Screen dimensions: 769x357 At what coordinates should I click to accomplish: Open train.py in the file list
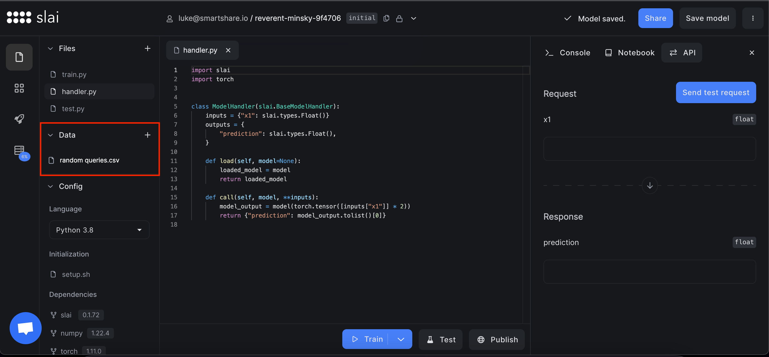pos(99,74)
